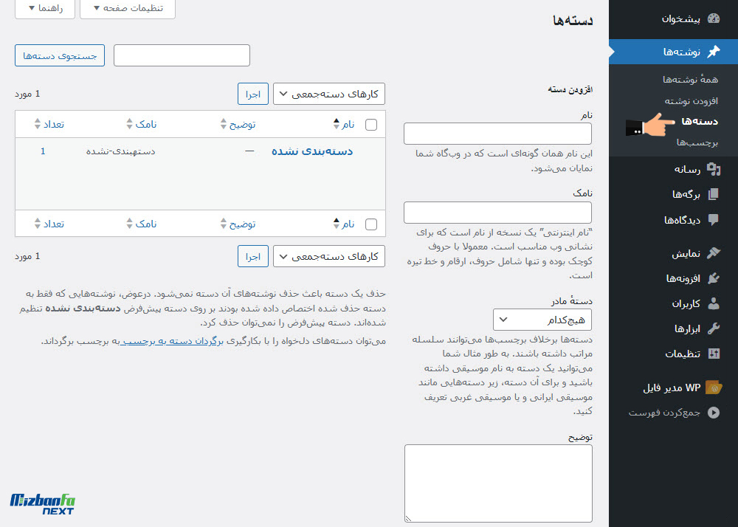Check the select-all checkbox in bottom table header
The image size is (738, 527).
371,223
